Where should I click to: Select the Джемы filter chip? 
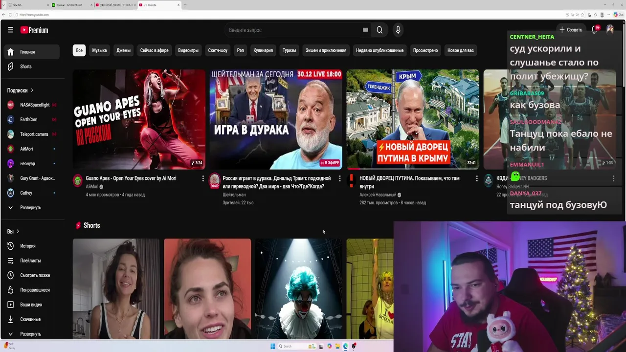pyautogui.click(x=123, y=50)
